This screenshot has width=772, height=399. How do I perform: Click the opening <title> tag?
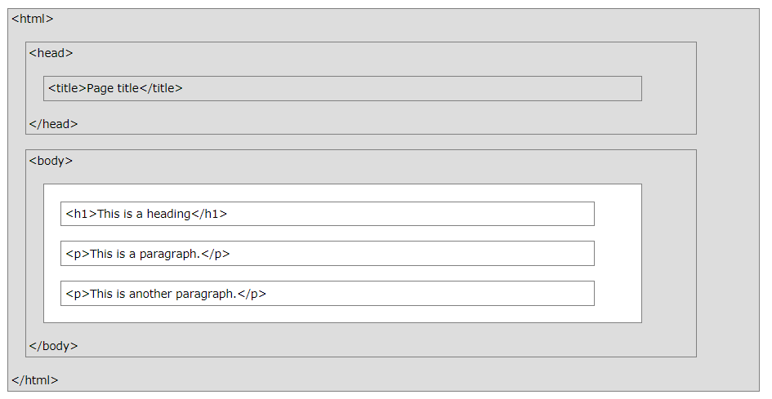(67, 88)
